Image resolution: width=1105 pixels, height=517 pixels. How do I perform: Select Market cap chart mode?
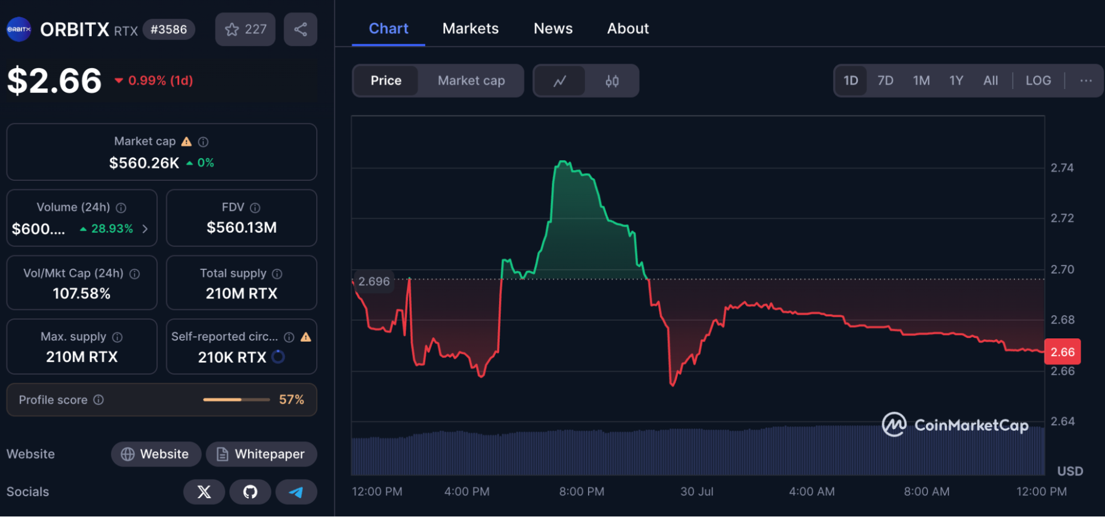tap(471, 81)
